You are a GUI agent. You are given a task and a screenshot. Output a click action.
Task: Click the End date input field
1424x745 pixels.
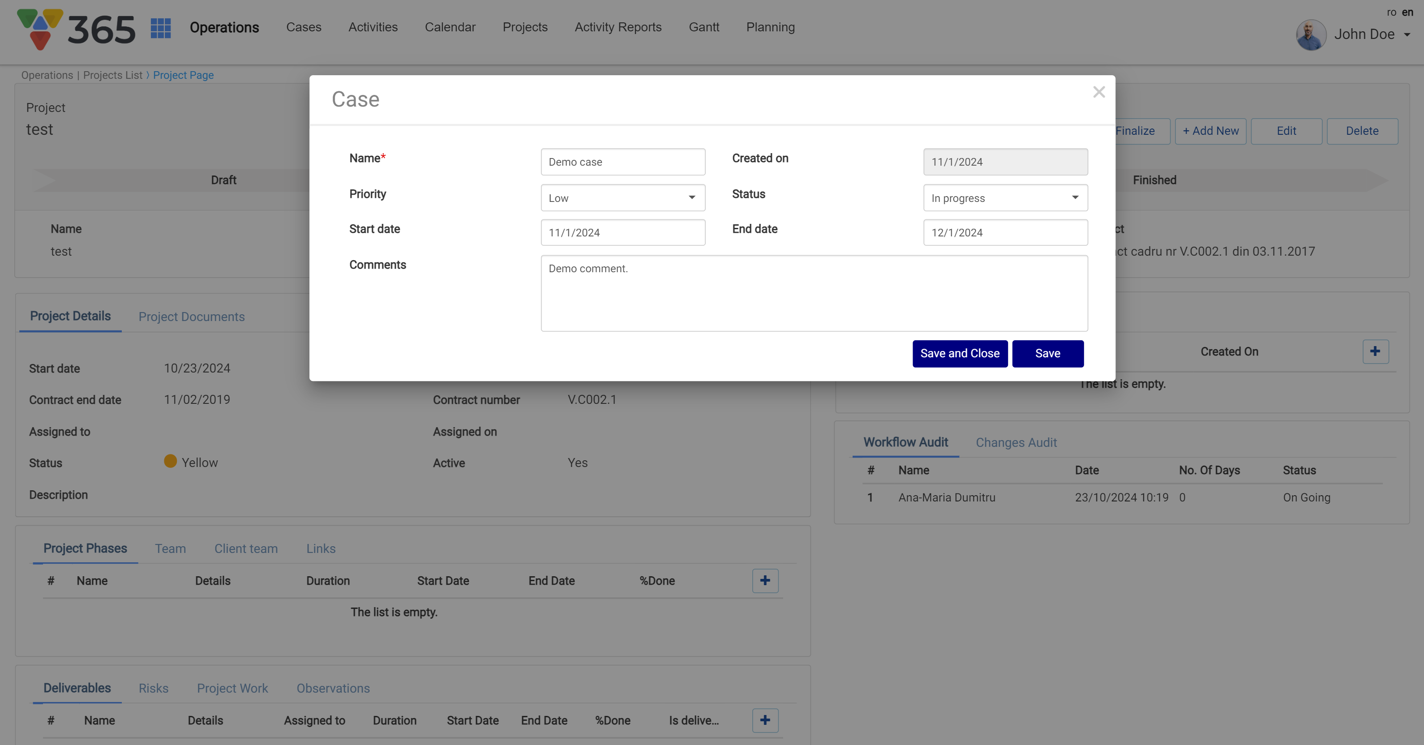click(x=1005, y=233)
